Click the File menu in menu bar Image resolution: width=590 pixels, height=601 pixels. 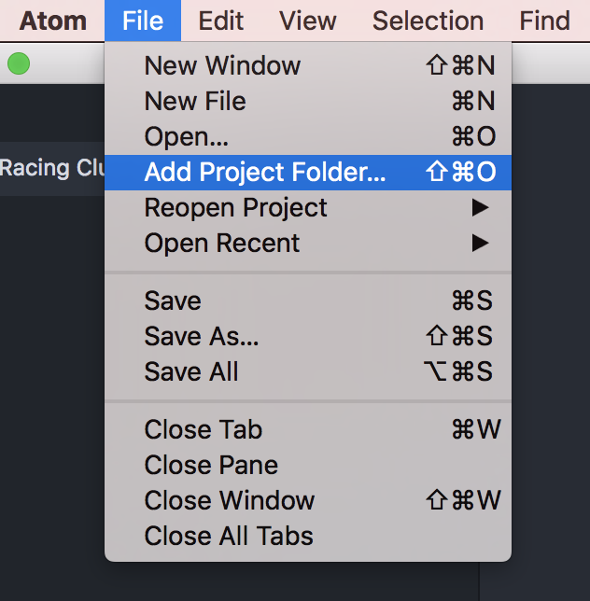pyautogui.click(x=142, y=20)
